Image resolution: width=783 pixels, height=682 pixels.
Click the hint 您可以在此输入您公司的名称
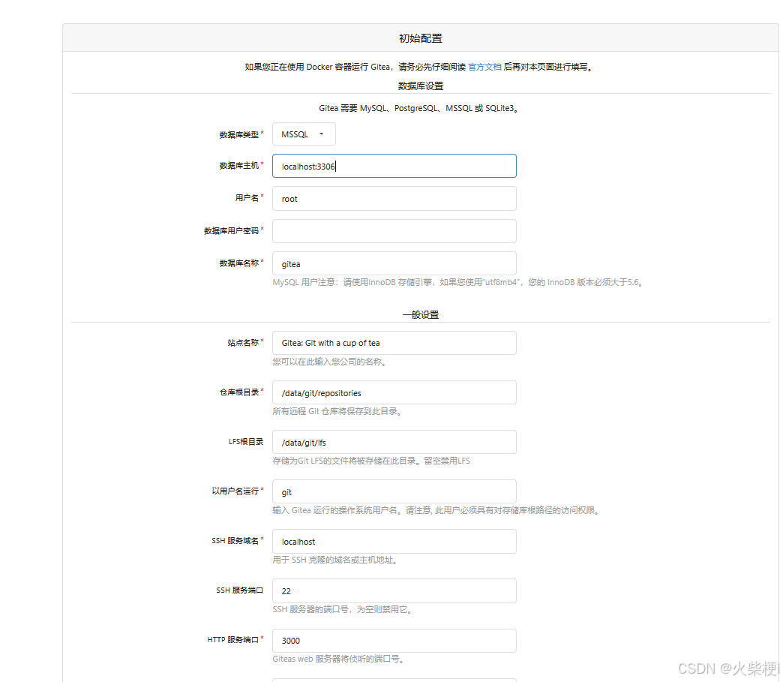click(330, 362)
